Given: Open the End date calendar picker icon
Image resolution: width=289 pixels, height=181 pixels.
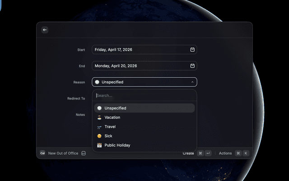Looking at the screenshot, I should (x=192, y=66).
